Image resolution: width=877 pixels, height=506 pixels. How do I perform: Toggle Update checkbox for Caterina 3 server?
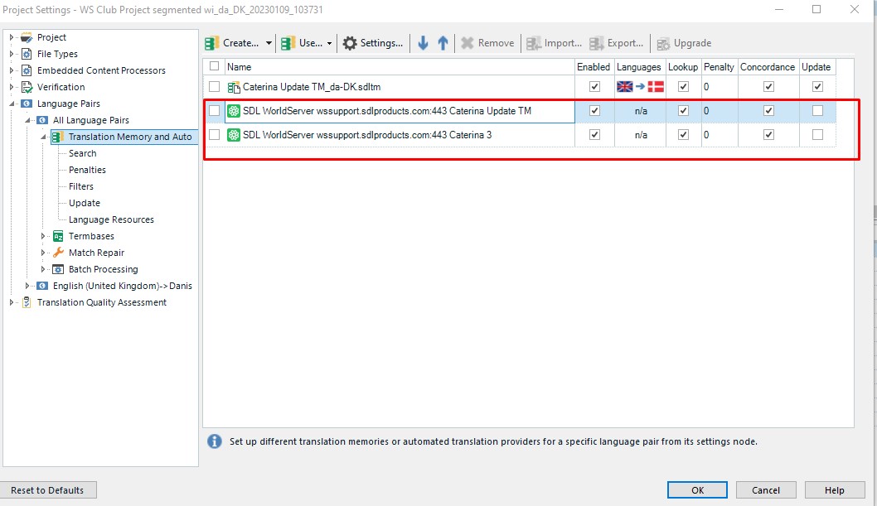click(817, 134)
